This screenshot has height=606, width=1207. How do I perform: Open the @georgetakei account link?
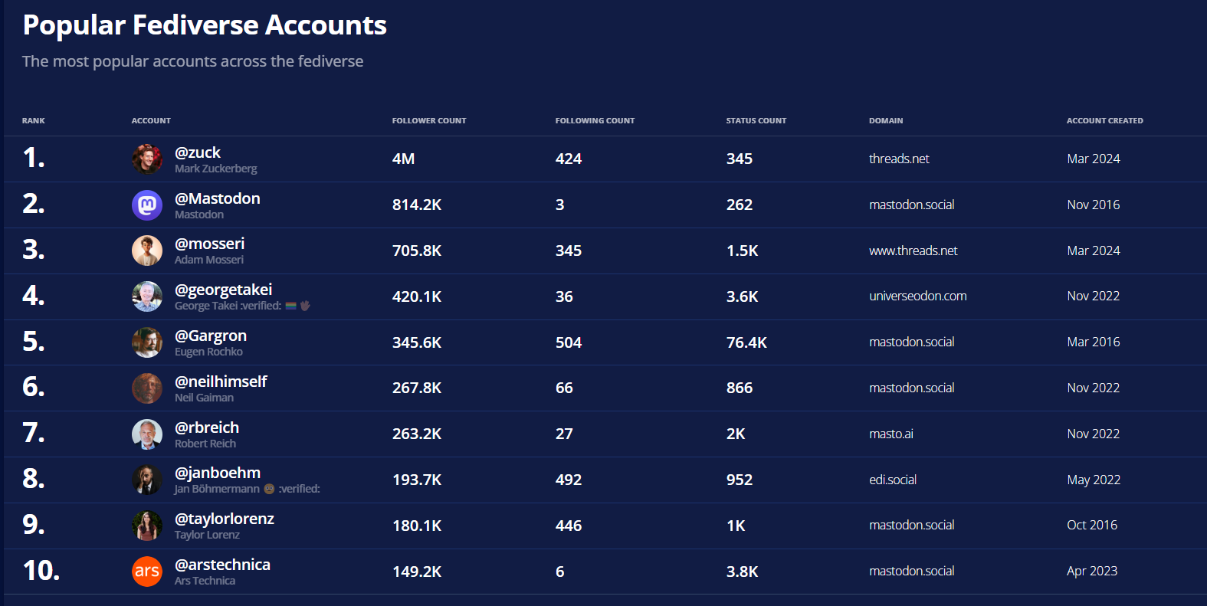point(223,290)
